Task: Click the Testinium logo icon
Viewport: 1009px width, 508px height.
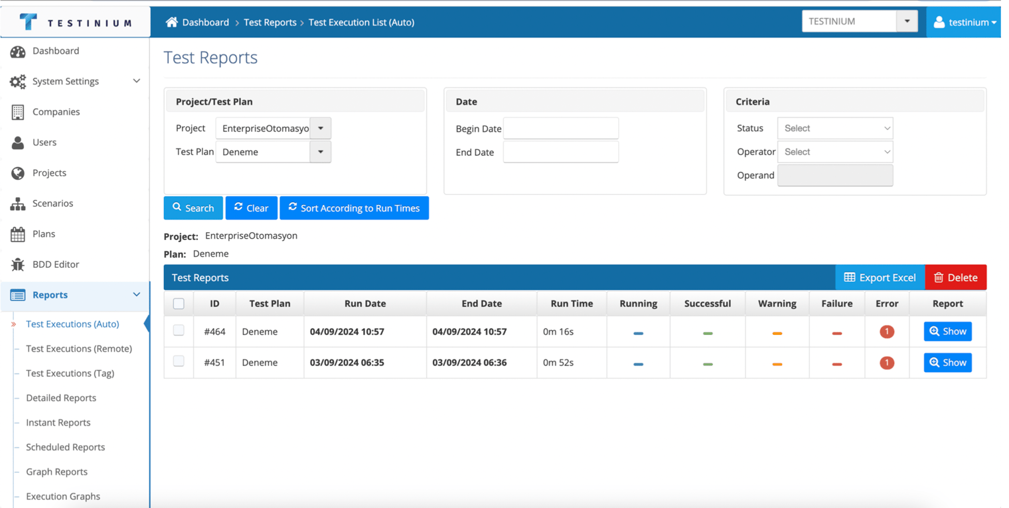Action: tap(28, 22)
